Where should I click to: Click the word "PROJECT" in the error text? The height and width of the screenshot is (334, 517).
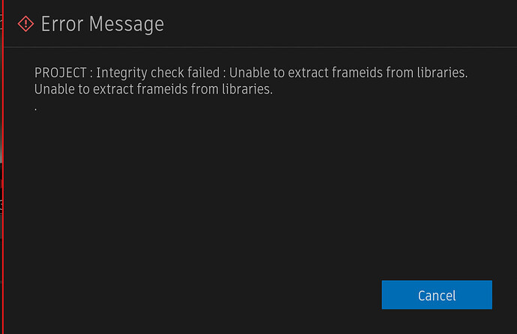pos(61,73)
